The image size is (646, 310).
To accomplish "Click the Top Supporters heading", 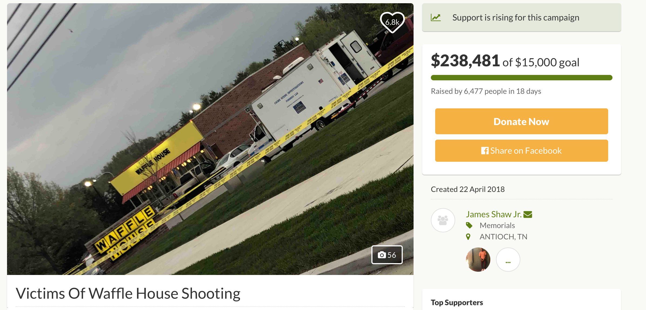I will (x=457, y=302).
